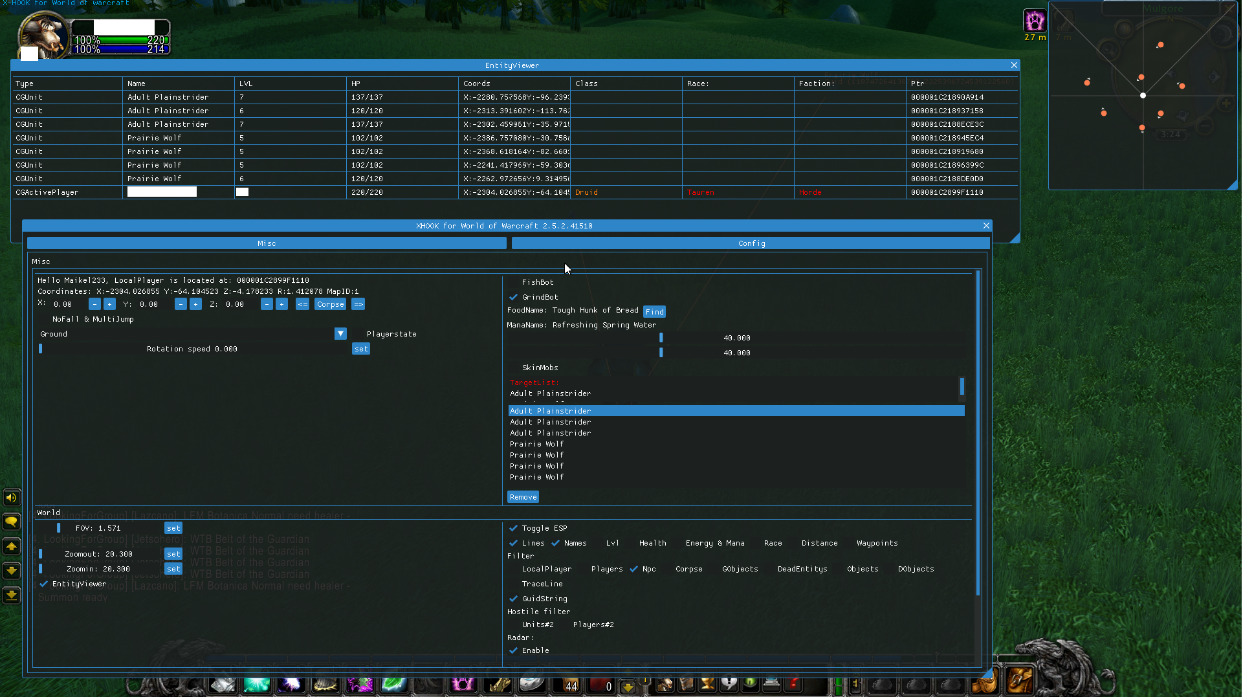
Task: Click the chat scroll-down arrow icon
Action: [x=11, y=571]
